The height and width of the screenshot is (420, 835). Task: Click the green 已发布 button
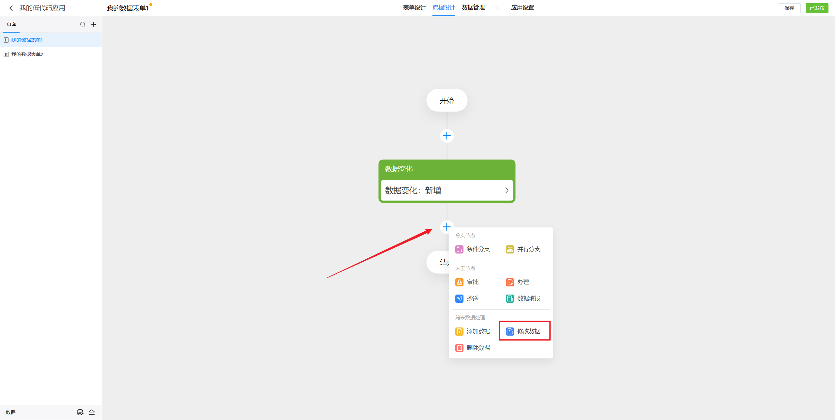pos(816,8)
